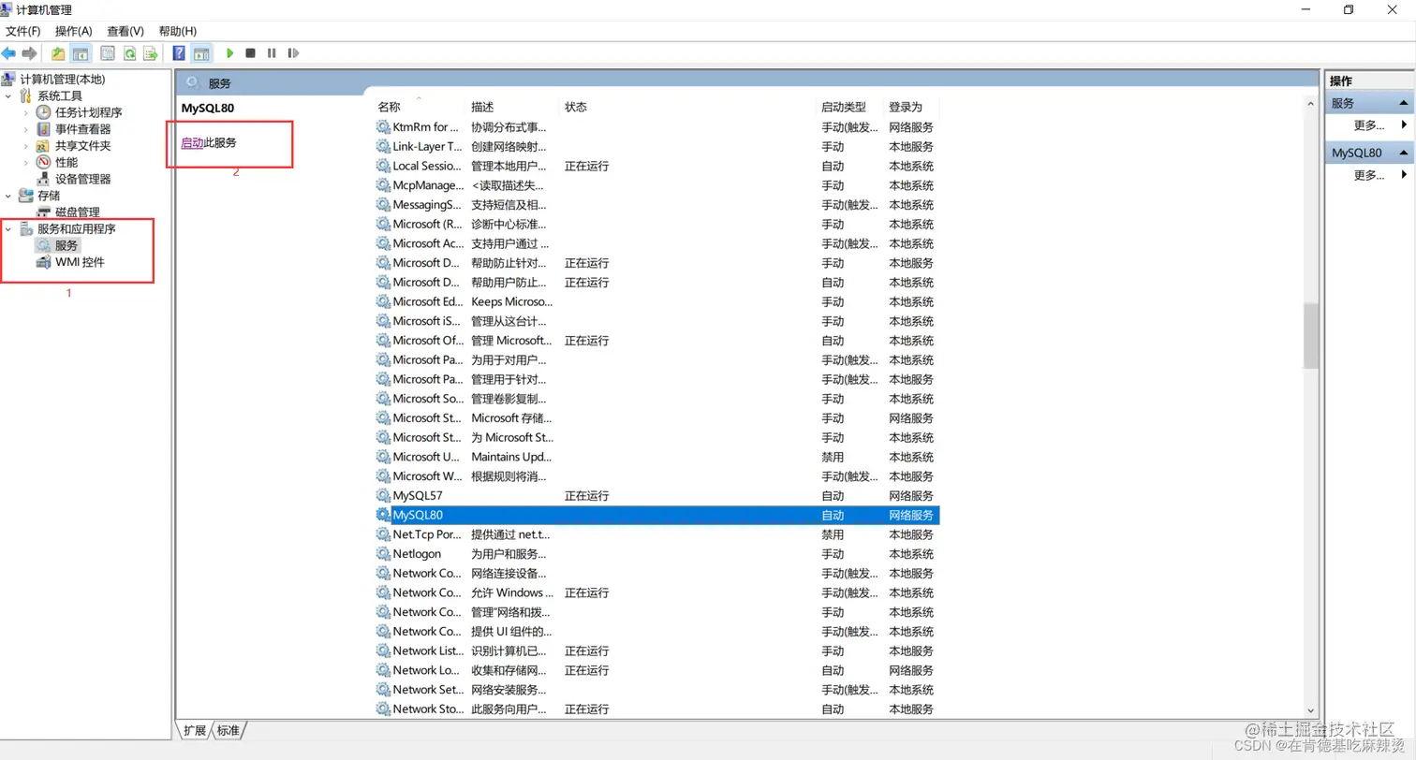The image size is (1416, 760).
Task: Expand the 事件查看器 node arrow
Action: coord(26,129)
